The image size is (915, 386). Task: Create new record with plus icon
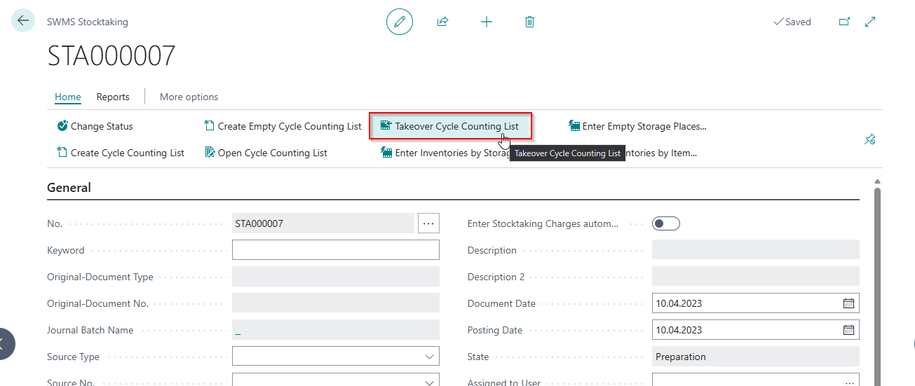(x=486, y=22)
